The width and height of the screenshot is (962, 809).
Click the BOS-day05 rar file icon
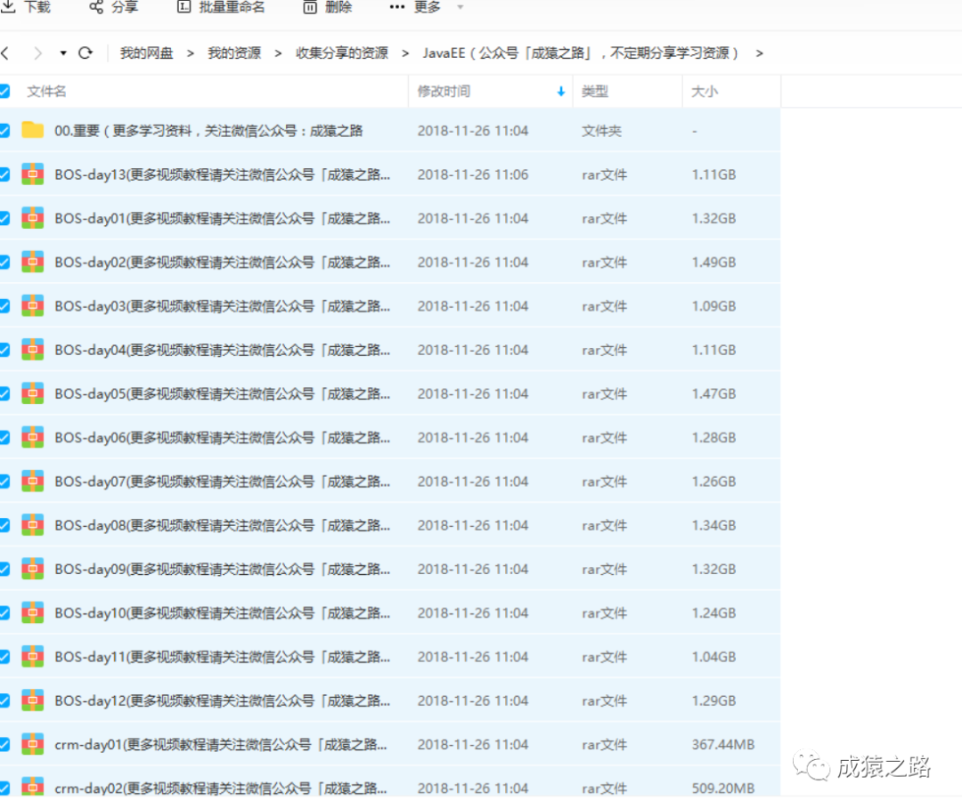coord(33,392)
